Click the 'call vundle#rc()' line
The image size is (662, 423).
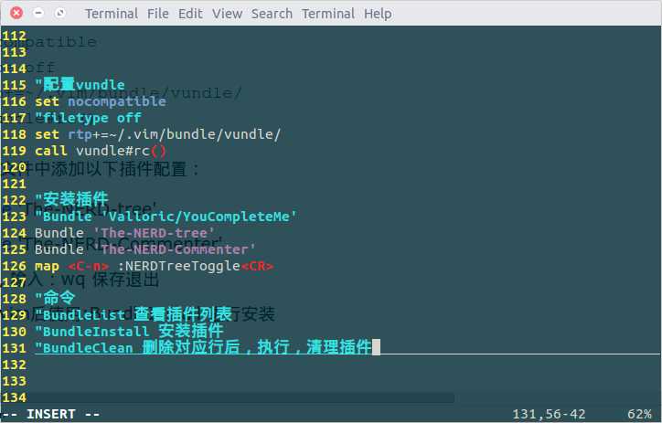101,151
